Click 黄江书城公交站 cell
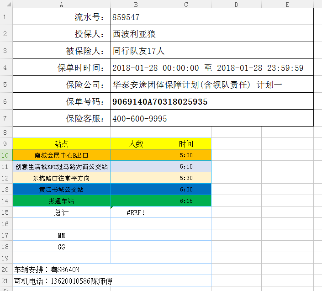This screenshot has width=322, height=291. (x=62, y=189)
